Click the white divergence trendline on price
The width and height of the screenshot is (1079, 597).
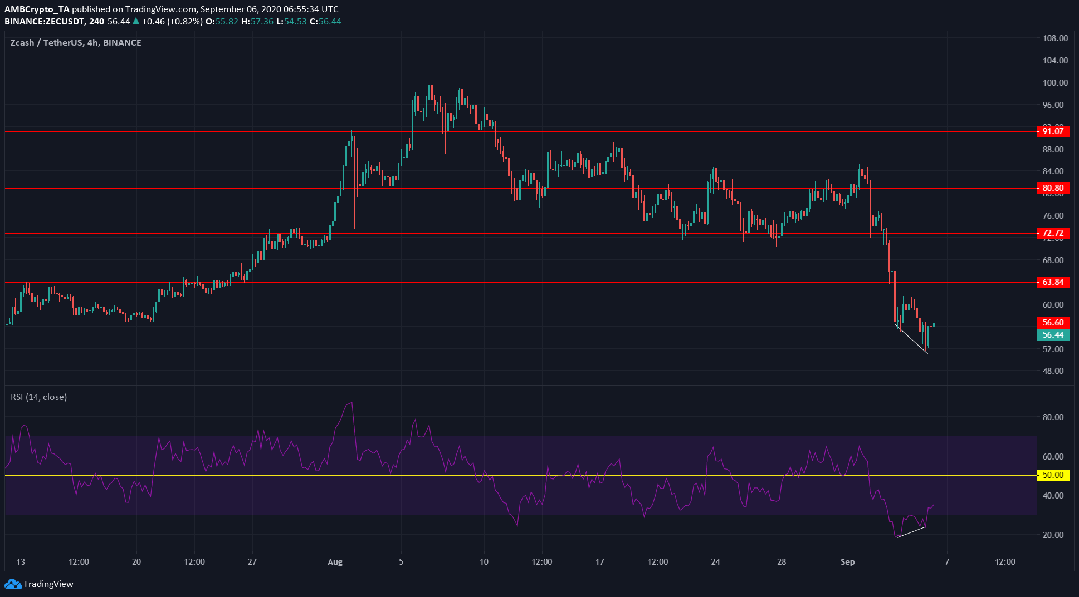click(x=911, y=339)
